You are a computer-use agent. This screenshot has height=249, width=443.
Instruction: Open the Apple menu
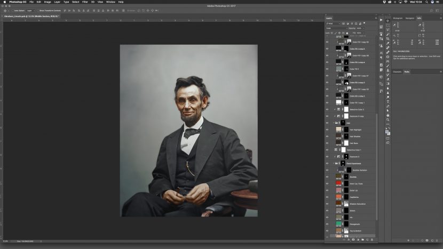coord(4,2)
